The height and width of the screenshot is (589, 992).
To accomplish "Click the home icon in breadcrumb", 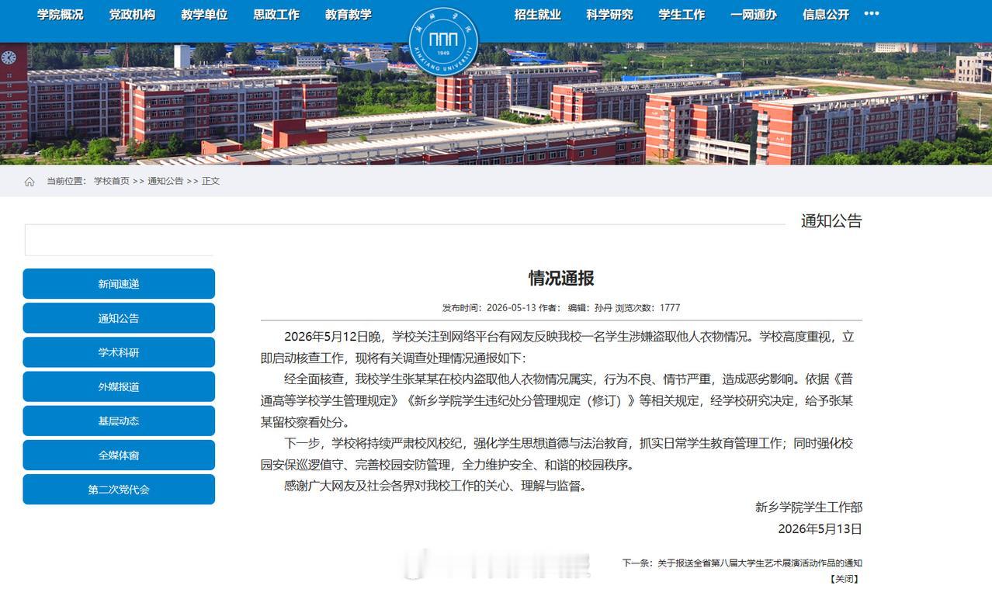I will [x=29, y=182].
